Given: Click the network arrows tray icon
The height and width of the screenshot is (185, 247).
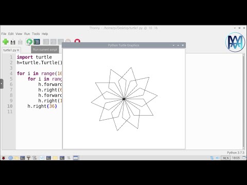Looking at the screenshot, I should (212, 158).
